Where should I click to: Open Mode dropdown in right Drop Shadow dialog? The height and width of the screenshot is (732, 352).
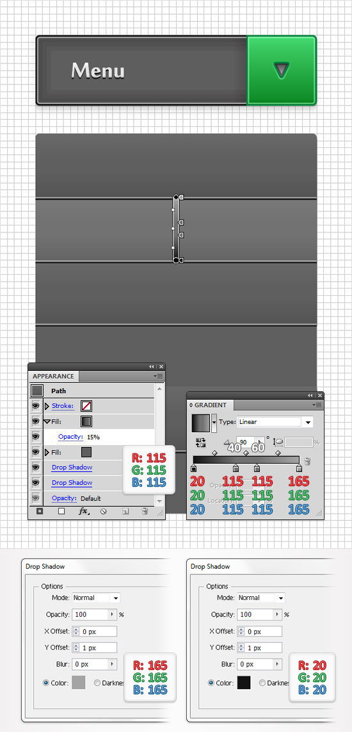coord(261,598)
